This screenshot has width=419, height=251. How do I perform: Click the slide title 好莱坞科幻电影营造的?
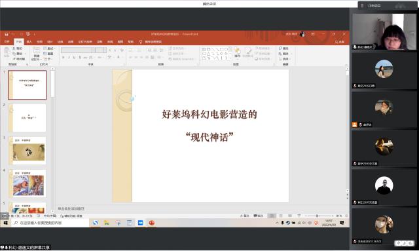click(209, 114)
